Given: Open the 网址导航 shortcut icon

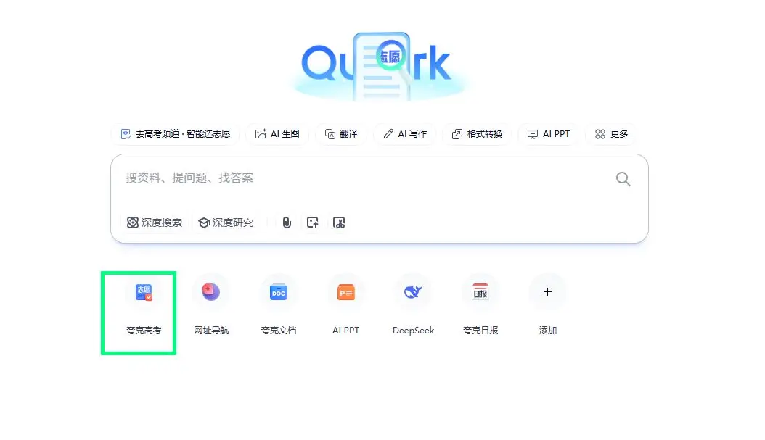Looking at the screenshot, I should coord(211,292).
